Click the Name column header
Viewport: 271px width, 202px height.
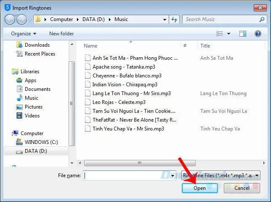[x=90, y=46]
